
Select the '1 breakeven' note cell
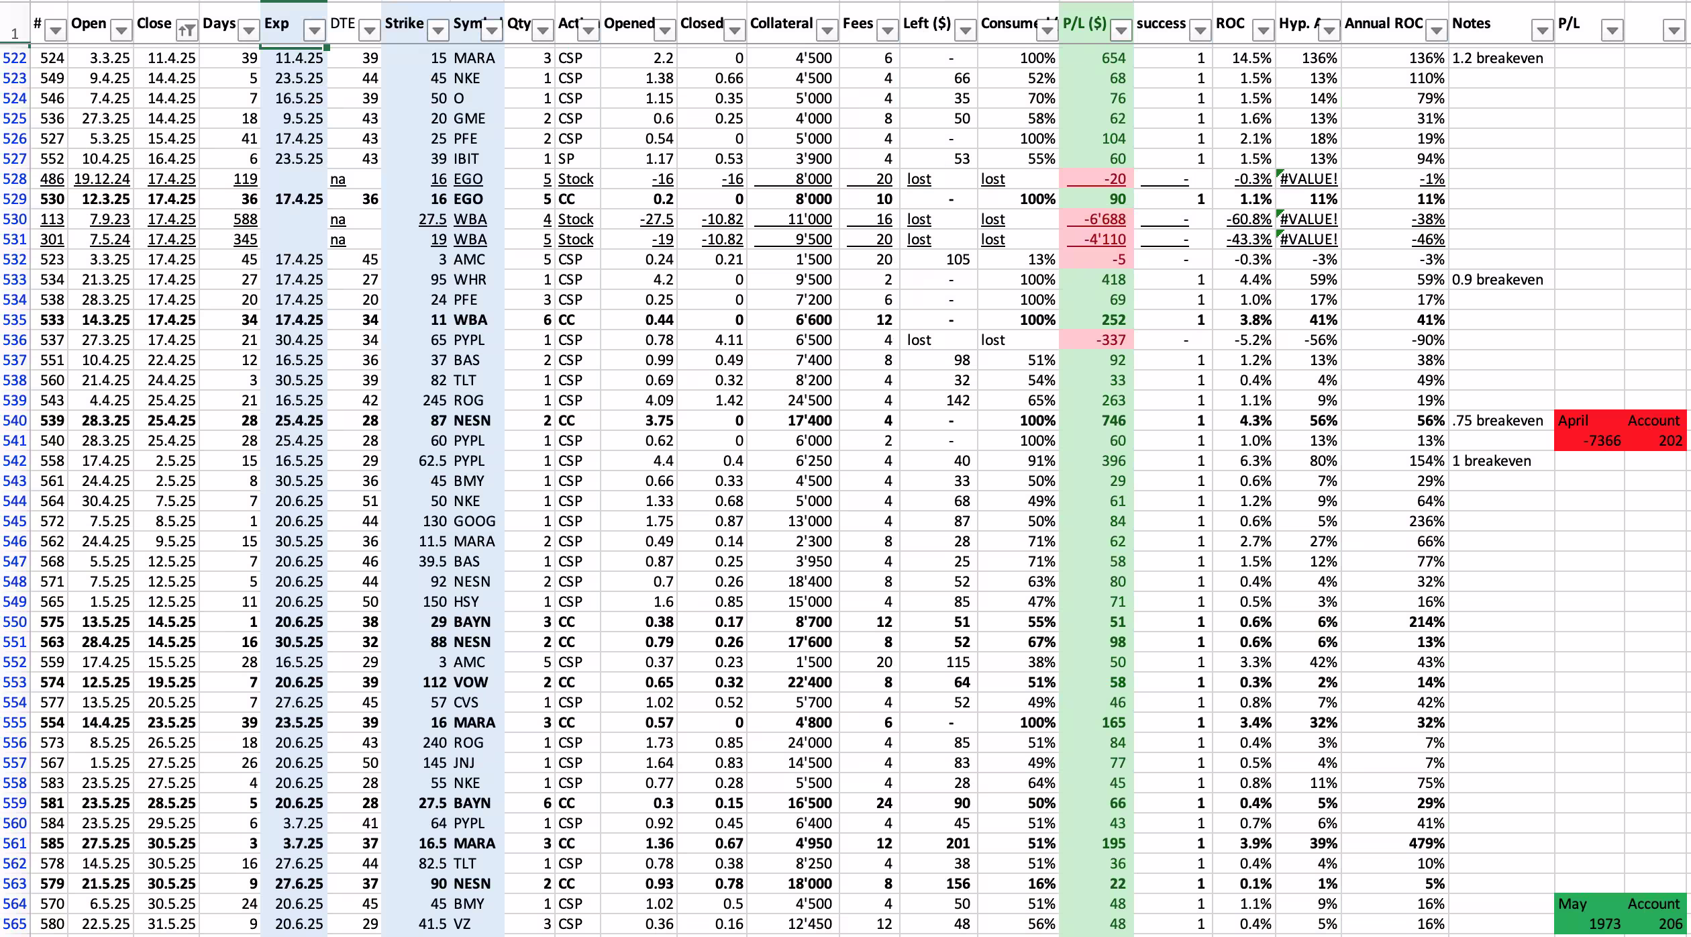tap(1502, 461)
